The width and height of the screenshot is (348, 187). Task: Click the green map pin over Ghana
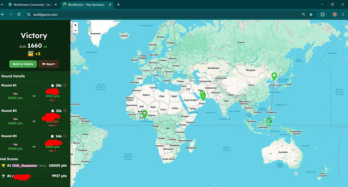pyautogui.click(x=144, y=114)
